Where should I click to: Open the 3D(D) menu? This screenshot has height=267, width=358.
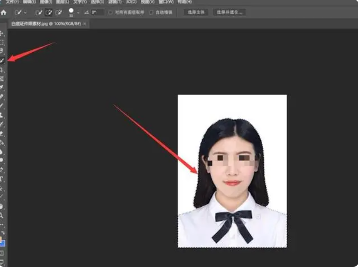coord(131,2)
